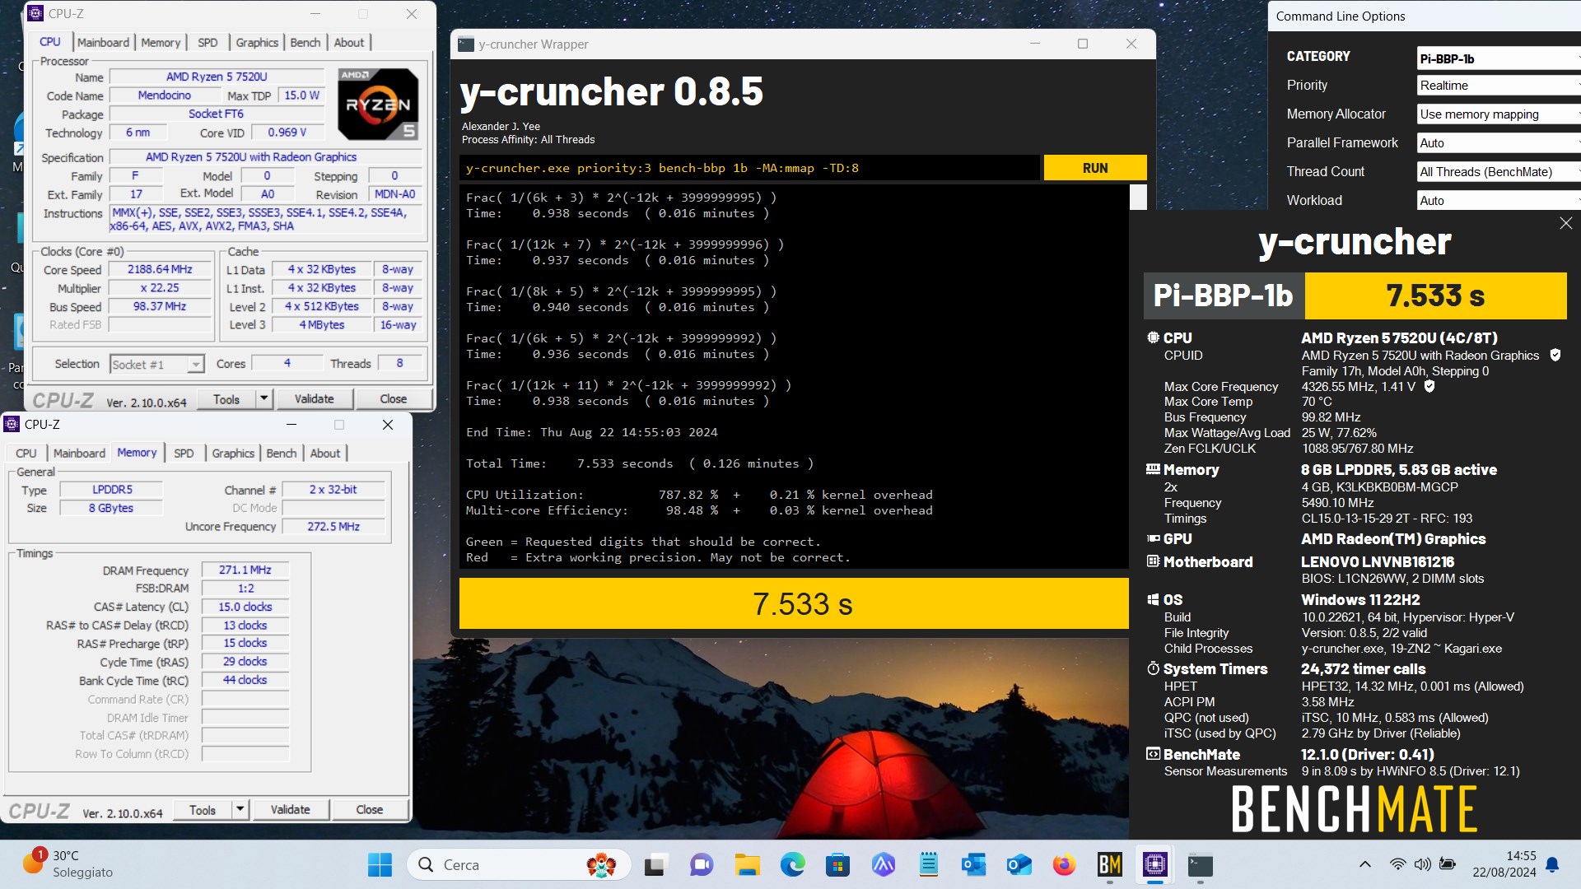This screenshot has width=1581, height=889.
Task: Click the y-cruncher Wrapper title bar icon
Action: pyautogui.click(x=466, y=44)
